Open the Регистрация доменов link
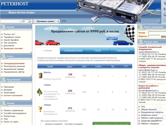166x125 pixels. point(14,66)
